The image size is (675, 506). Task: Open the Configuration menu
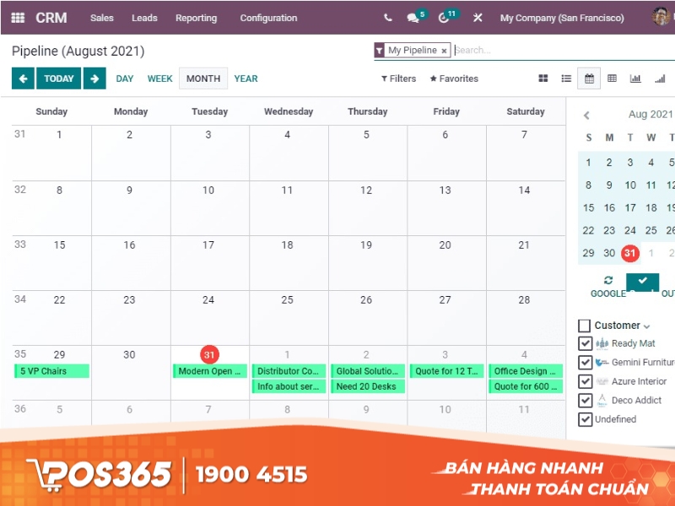click(267, 18)
